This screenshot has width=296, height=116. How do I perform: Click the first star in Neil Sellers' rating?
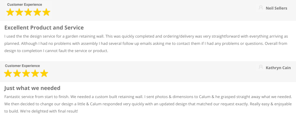(10, 12)
